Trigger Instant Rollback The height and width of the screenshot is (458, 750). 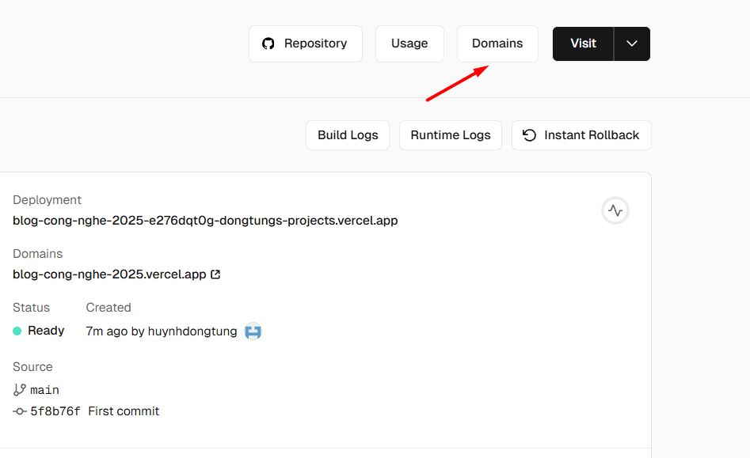tap(581, 134)
